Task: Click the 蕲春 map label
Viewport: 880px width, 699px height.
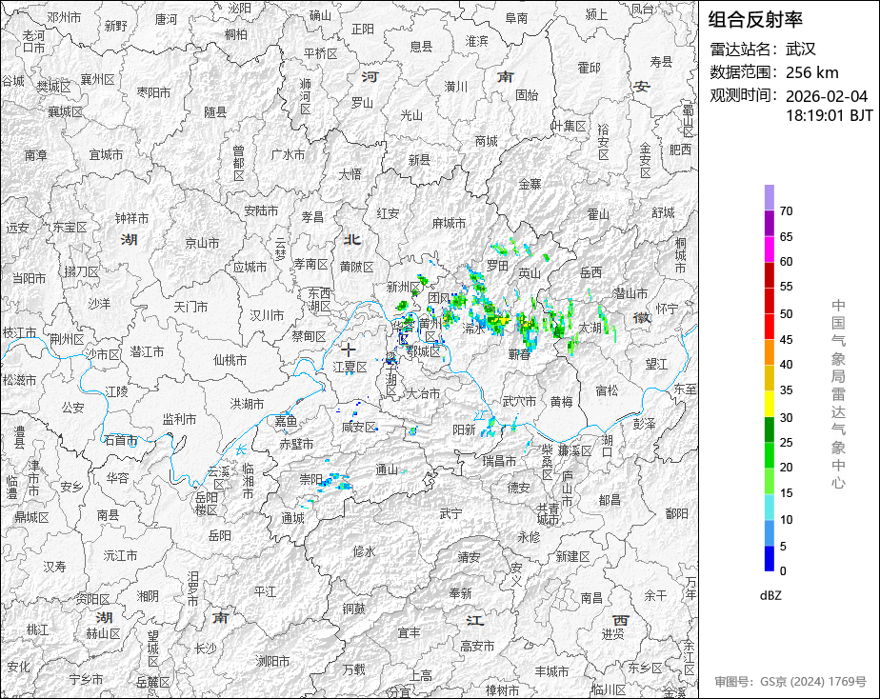Action: coord(520,354)
